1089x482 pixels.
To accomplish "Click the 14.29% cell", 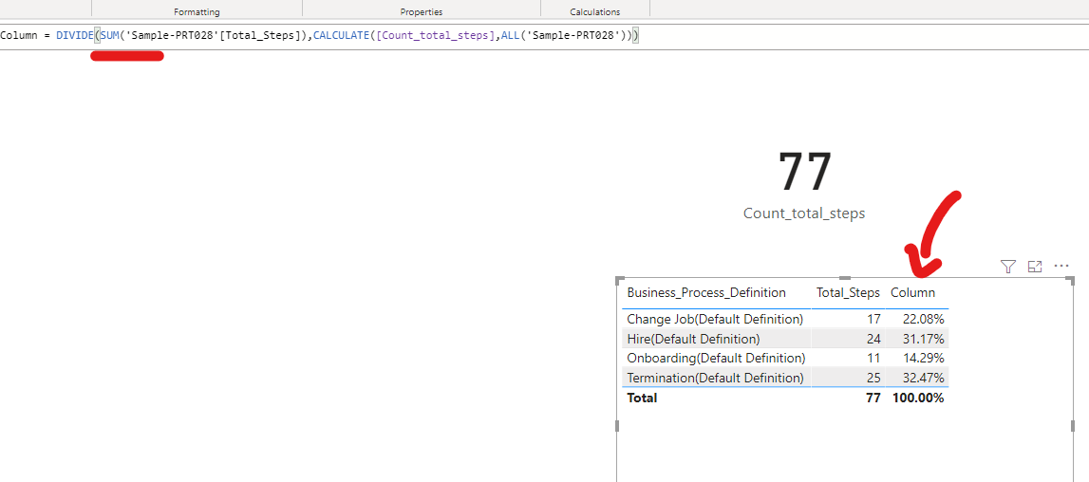I will (x=923, y=359).
